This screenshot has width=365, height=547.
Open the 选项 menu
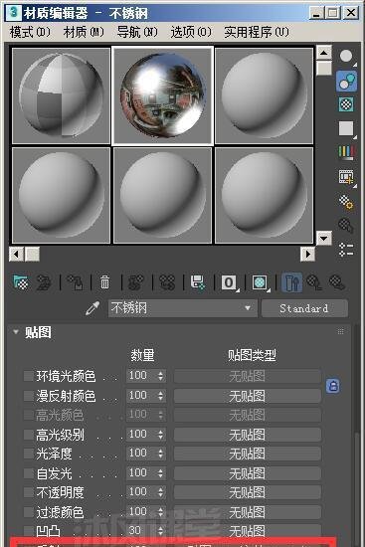click(x=191, y=32)
